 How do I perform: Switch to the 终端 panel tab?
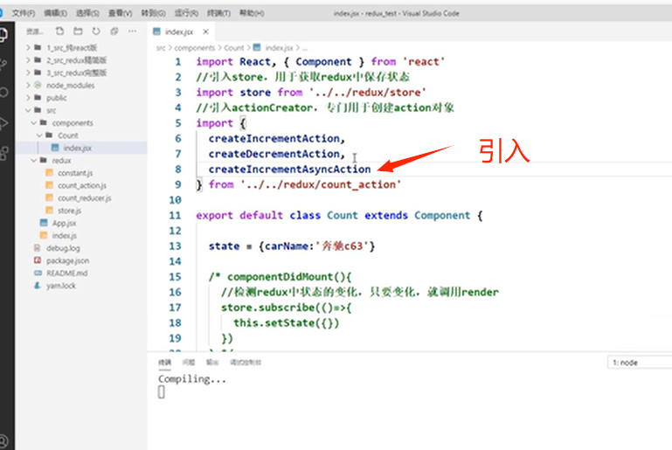coord(164,363)
